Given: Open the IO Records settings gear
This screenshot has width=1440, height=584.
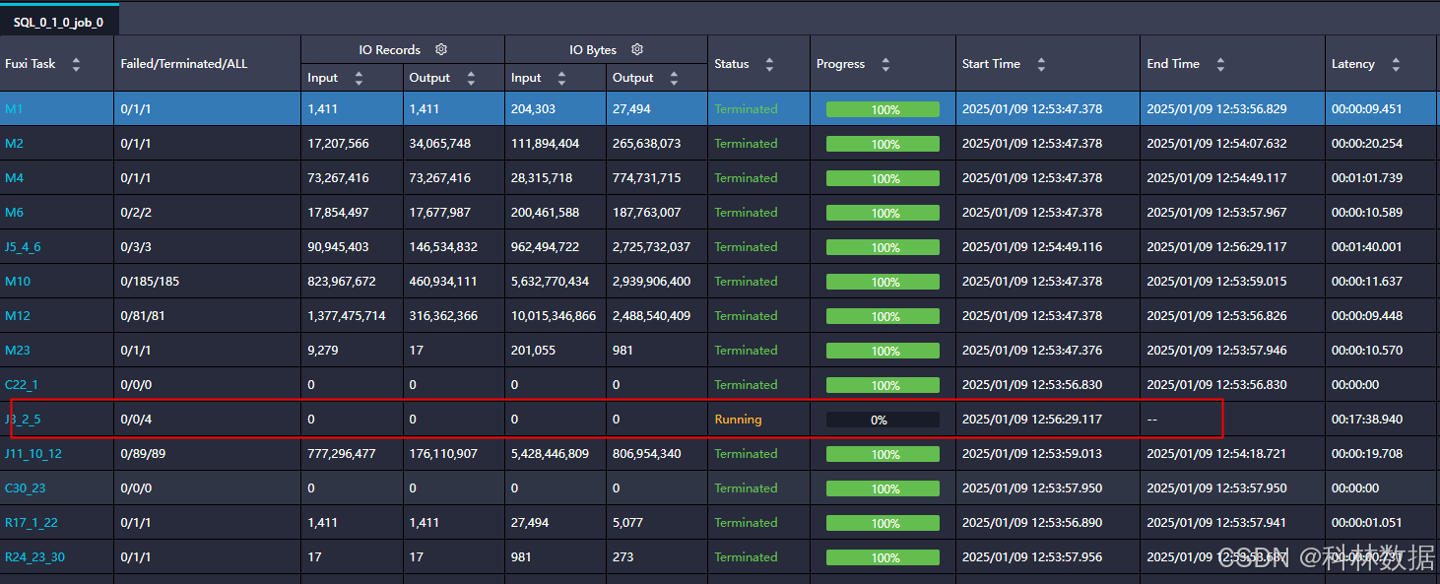Looking at the screenshot, I should tap(441, 49).
